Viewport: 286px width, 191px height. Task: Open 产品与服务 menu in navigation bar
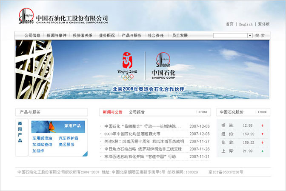click(132, 35)
